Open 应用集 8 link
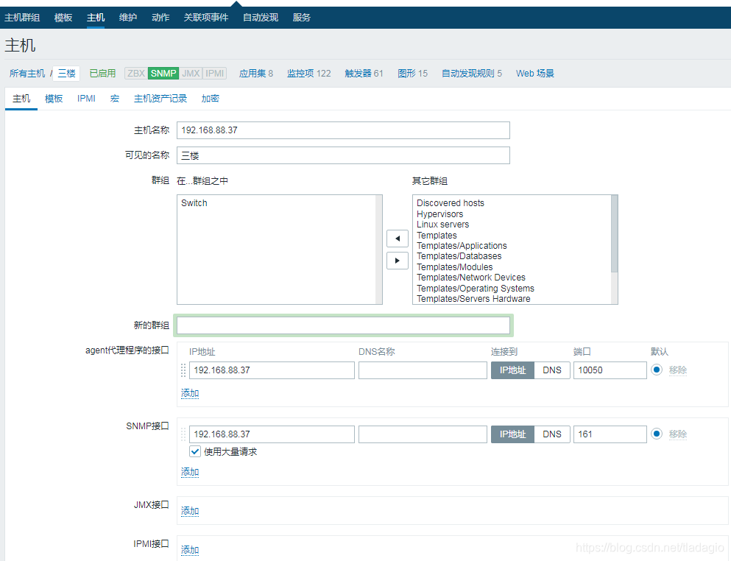 click(256, 73)
